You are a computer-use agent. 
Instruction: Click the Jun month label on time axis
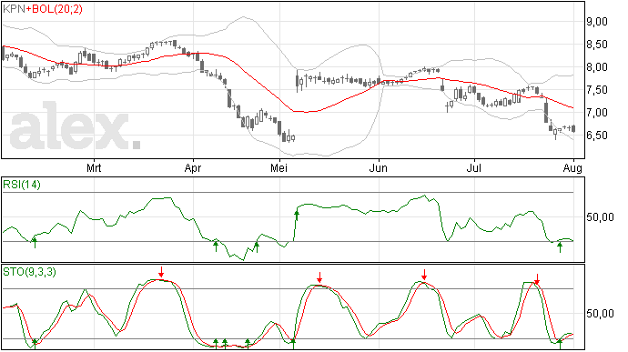(378, 168)
